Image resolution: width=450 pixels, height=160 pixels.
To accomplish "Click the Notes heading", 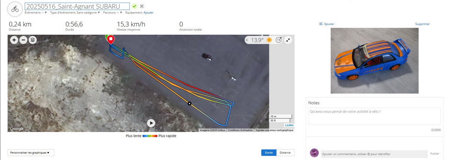I will coord(314,103).
